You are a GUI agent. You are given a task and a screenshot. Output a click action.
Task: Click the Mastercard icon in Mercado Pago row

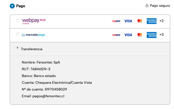(140, 35)
